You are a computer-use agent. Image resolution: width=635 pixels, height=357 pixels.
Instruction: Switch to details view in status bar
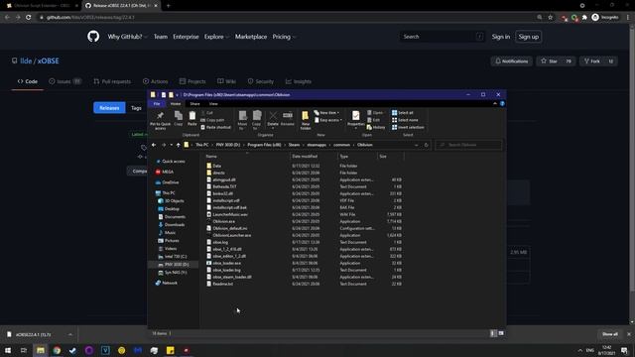[x=493, y=333]
